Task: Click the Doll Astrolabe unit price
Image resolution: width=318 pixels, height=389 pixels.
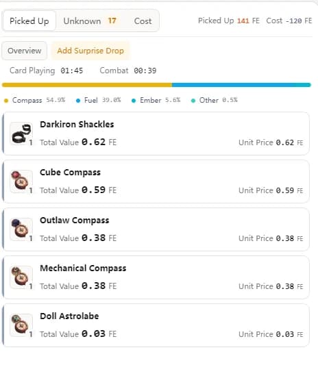Action: click(271, 334)
